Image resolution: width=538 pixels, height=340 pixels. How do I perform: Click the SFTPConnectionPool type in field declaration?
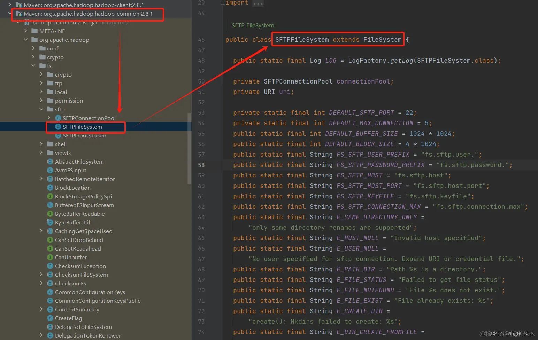298,81
